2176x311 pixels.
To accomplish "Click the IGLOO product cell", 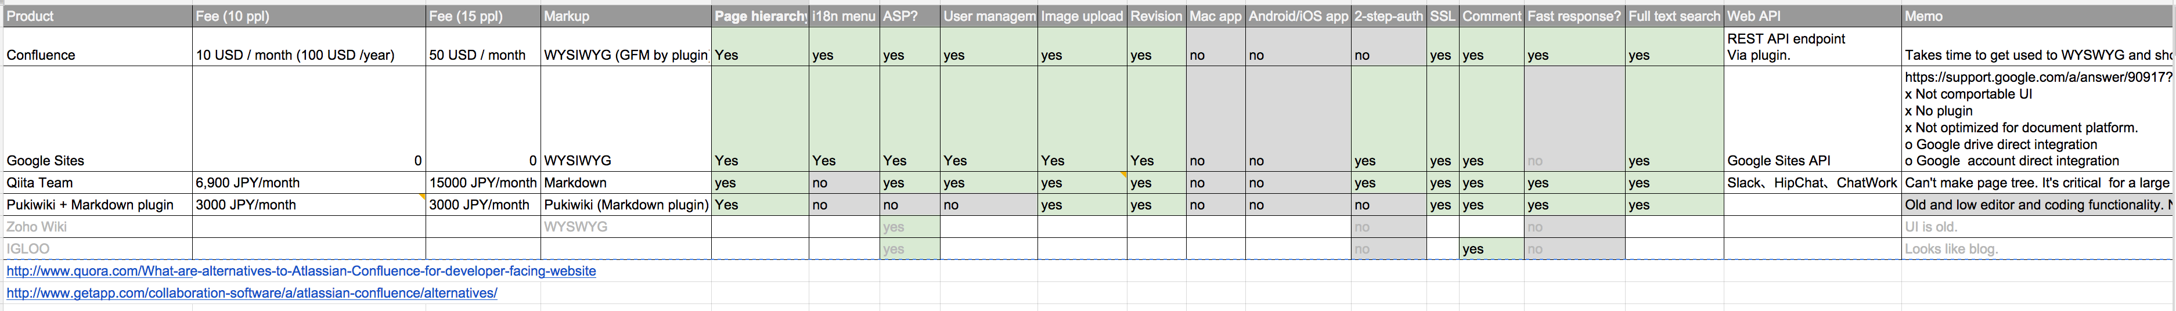I will 97,248.
